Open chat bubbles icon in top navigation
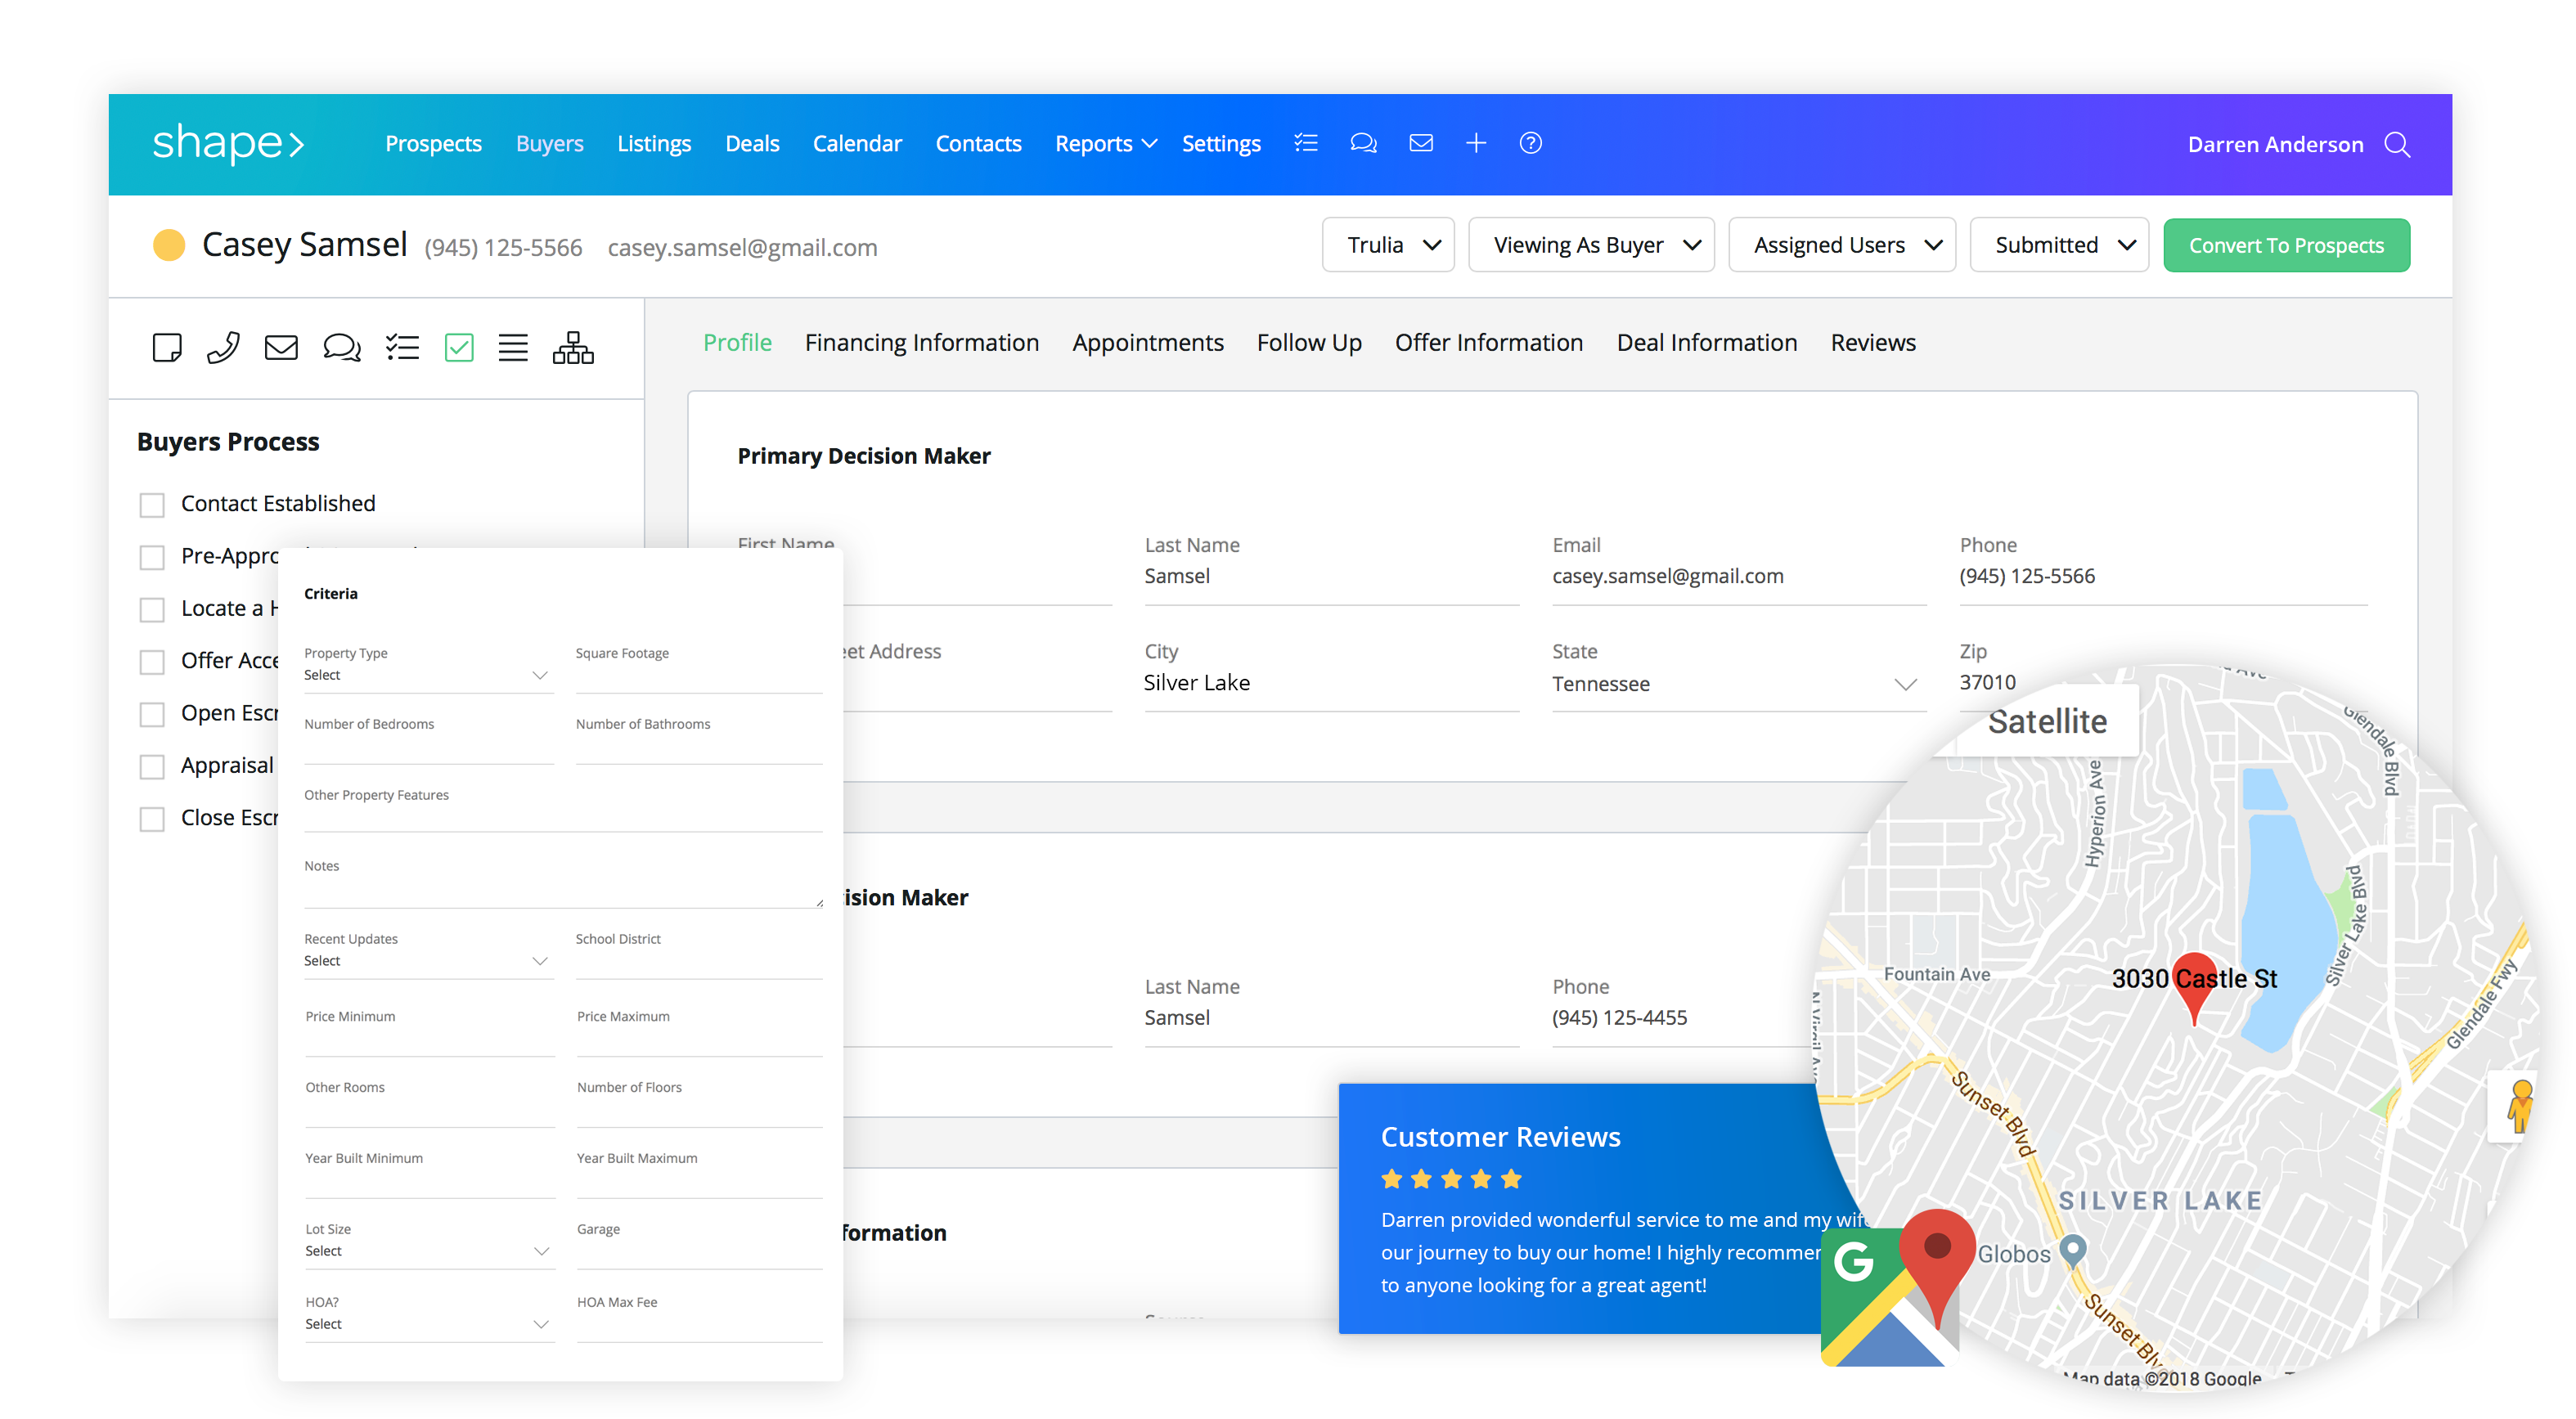Screen dimensions: 2576x1419 click(x=1363, y=143)
